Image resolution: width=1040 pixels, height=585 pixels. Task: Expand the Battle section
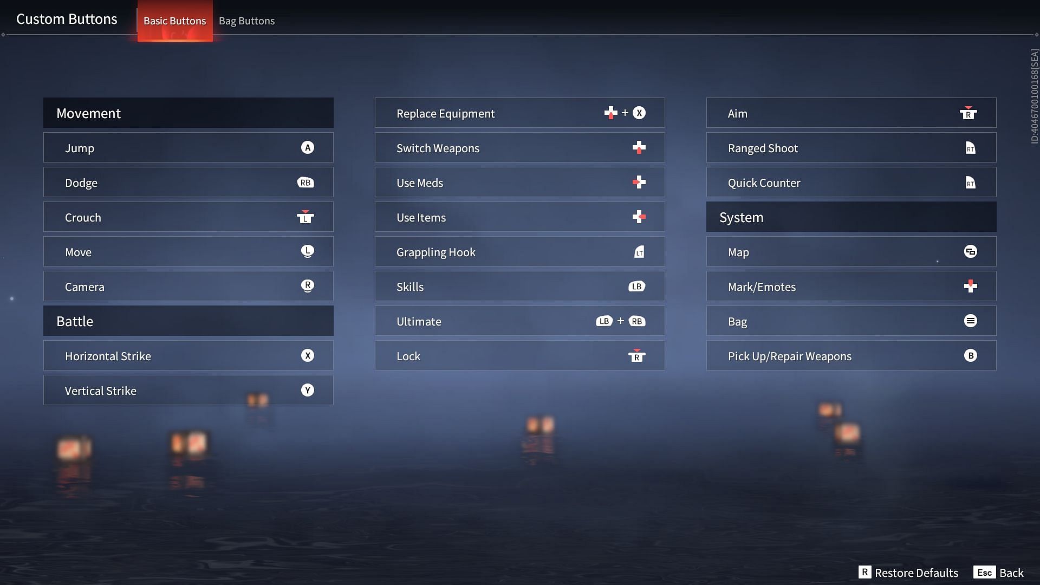point(188,320)
